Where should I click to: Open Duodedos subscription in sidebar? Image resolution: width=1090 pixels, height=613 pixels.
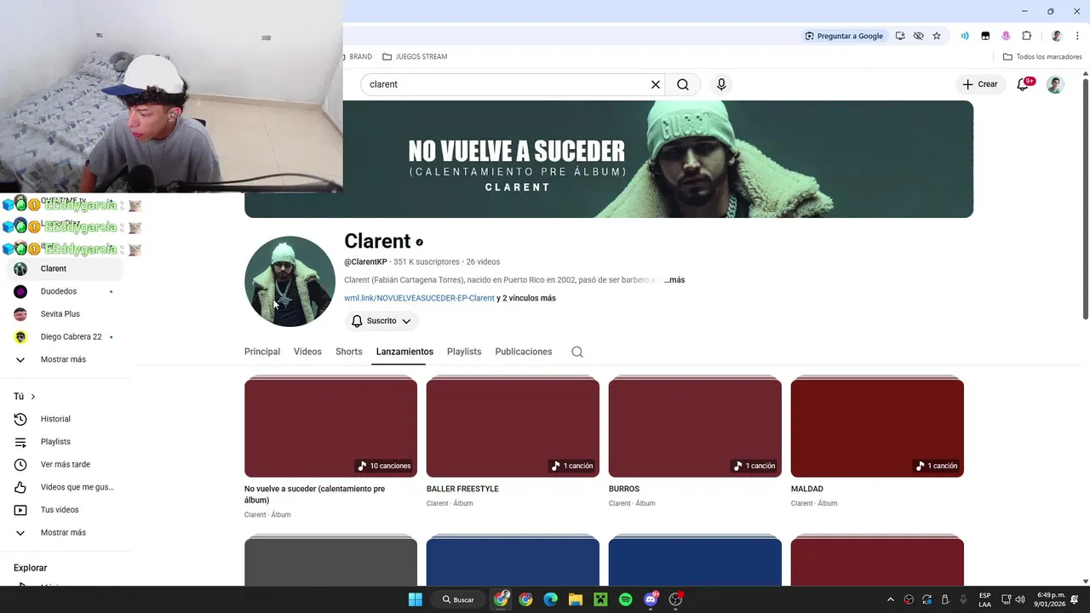pos(66,291)
